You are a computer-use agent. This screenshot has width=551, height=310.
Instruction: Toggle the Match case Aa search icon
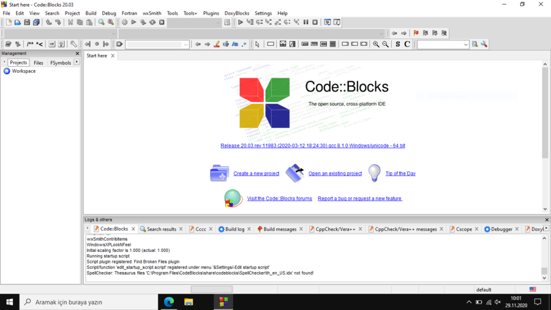[x=235, y=44]
